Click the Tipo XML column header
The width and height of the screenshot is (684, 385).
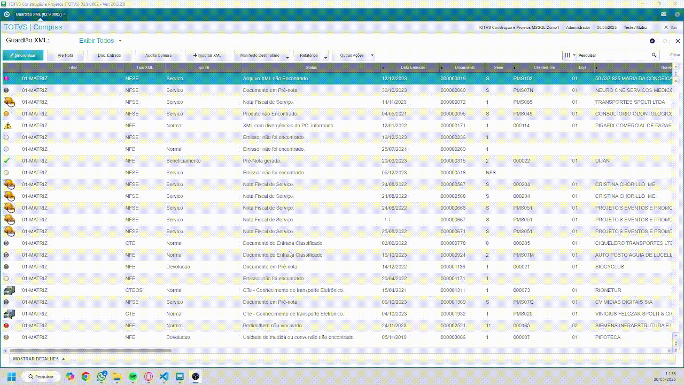pos(145,68)
